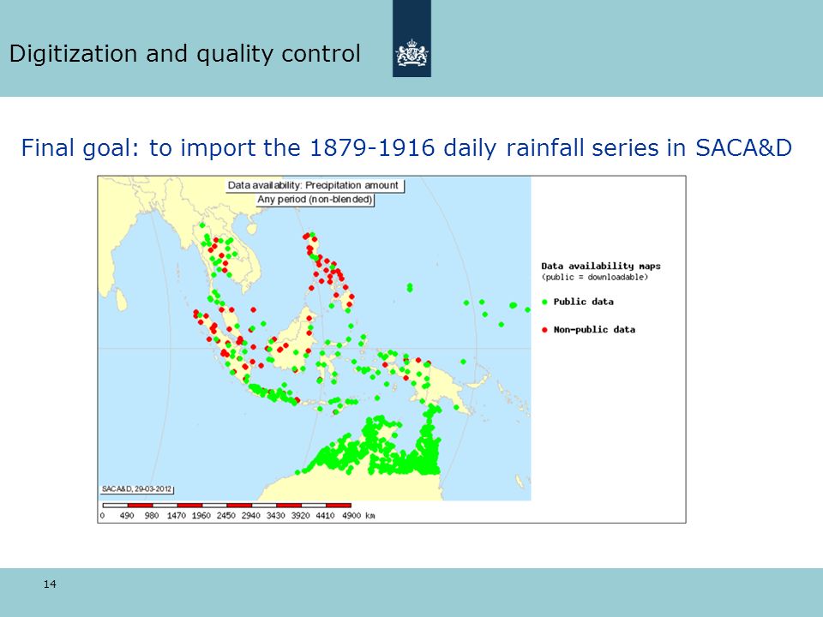Click the '2450' scale bar value
823x617 pixels.
(x=226, y=516)
